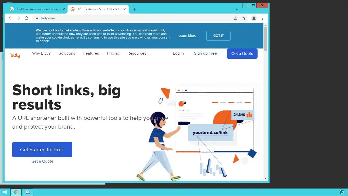Select the URL Shortener tab
Screen dimensions: 348x196
click(x=98, y=9)
